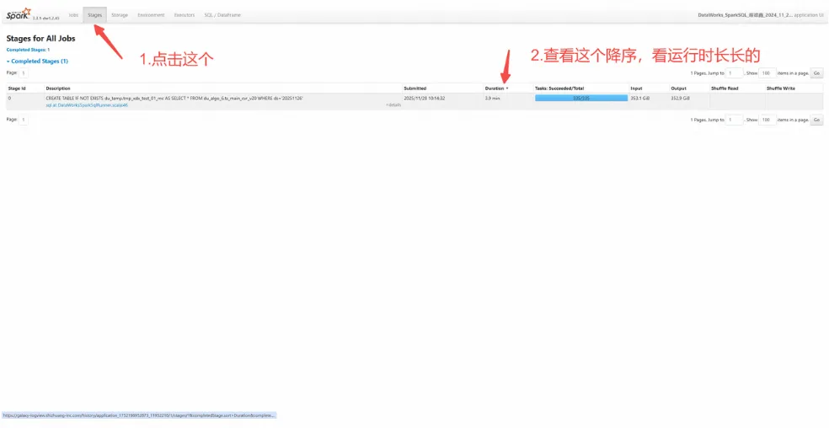Sort stages by the Input column header
829x428 pixels.
[636, 88]
